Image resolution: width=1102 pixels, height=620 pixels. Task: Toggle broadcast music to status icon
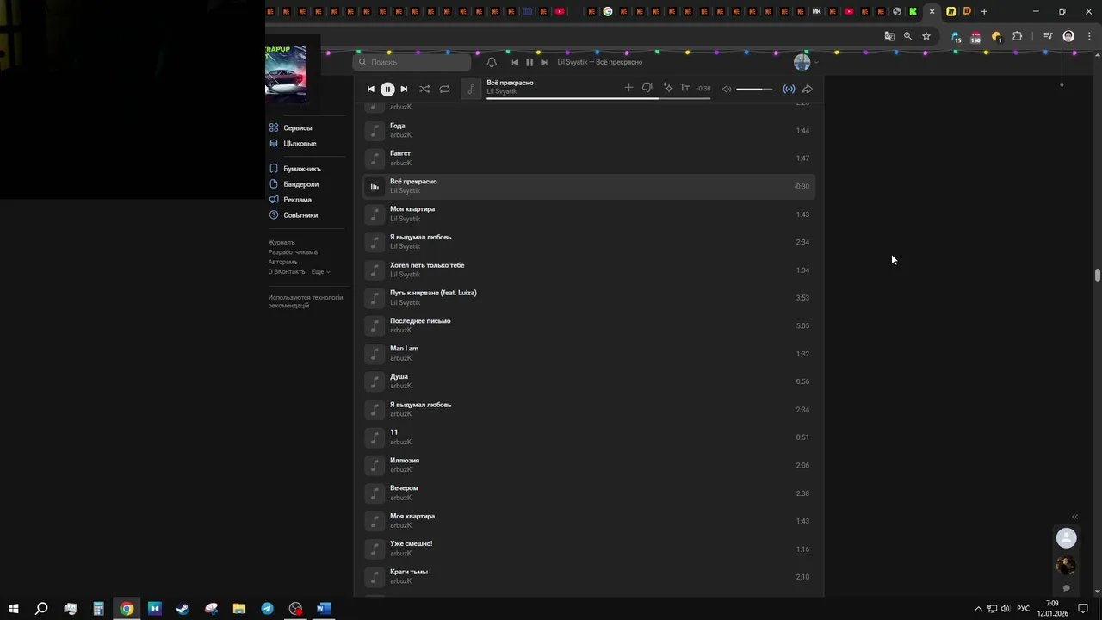click(789, 89)
